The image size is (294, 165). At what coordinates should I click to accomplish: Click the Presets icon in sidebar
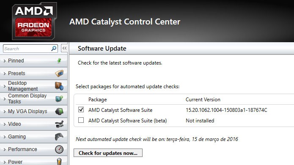pos(59,73)
